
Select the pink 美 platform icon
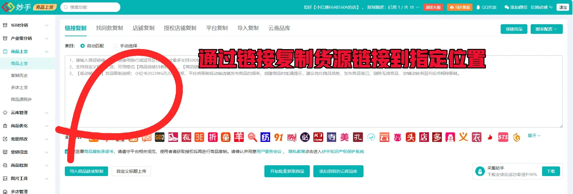[345, 137]
